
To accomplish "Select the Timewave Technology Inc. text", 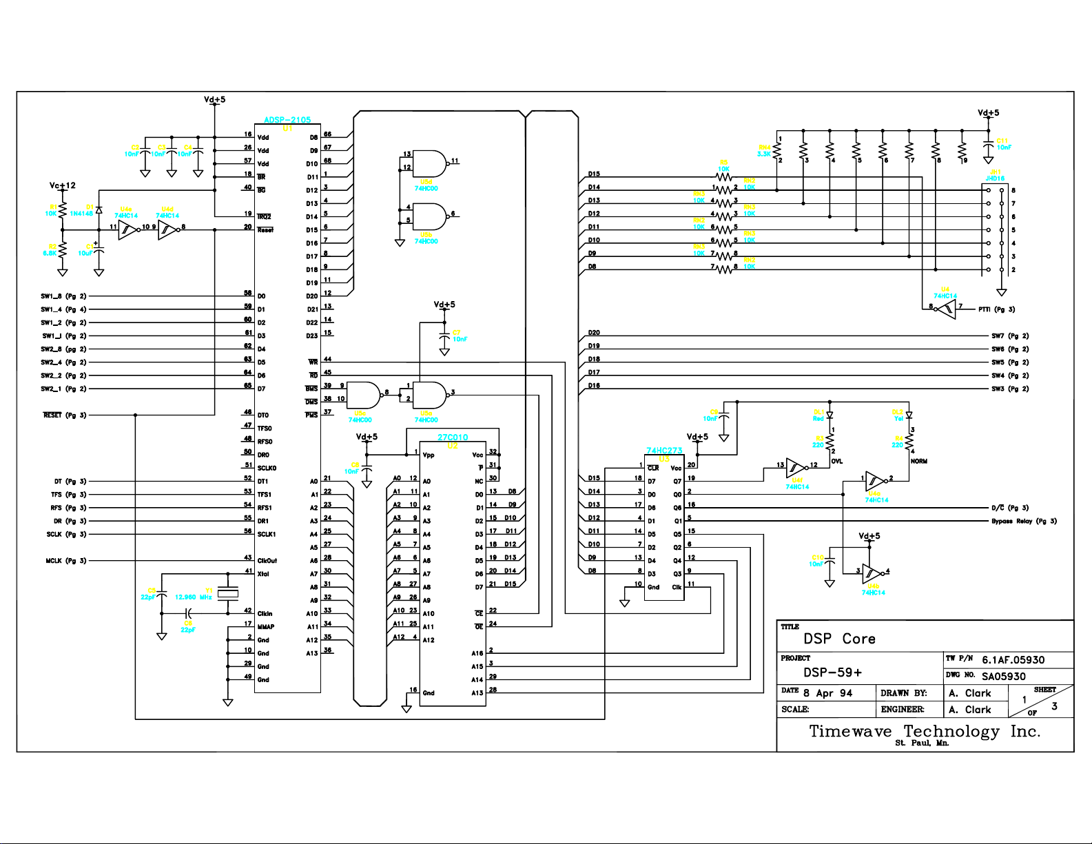I will (x=925, y=731).
